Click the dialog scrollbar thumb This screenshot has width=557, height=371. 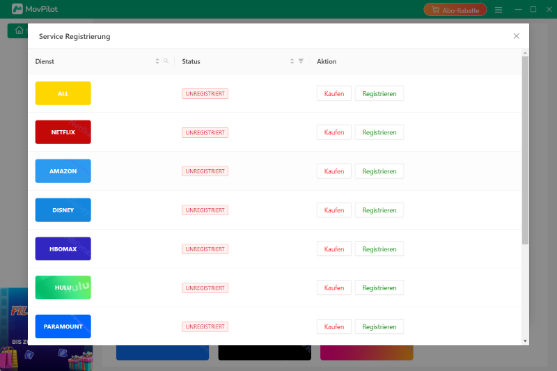tap(525, 150)
